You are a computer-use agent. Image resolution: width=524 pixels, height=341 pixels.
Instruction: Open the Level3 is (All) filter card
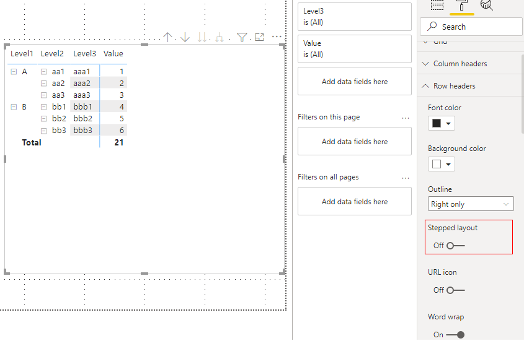tap(355, 17)
